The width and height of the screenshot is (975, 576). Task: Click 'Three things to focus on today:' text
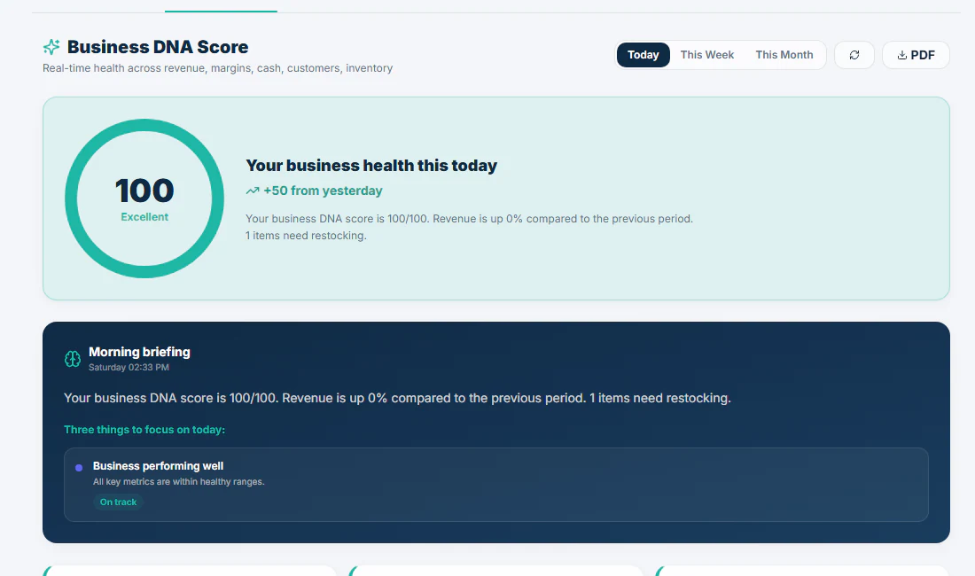pos(144,430)
